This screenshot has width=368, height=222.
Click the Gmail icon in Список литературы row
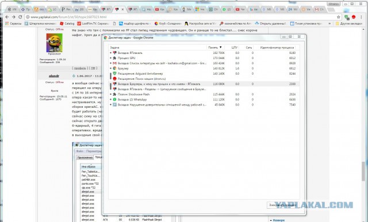click(114, 63)
